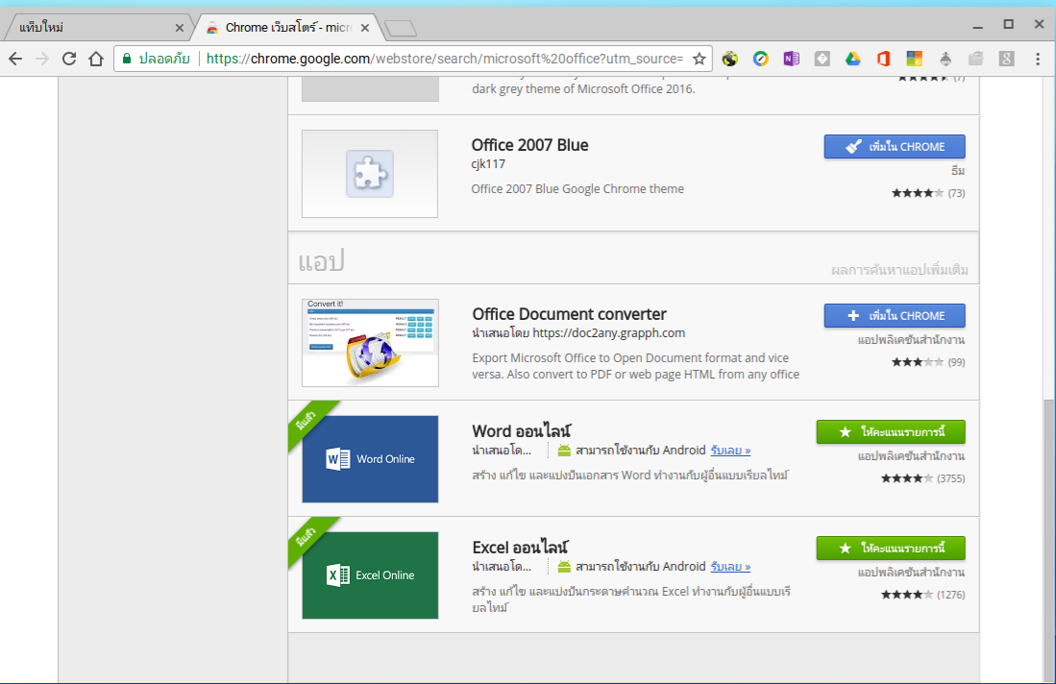
Task: Open the OneNote extension icon
Action: (x=792, y=59)
